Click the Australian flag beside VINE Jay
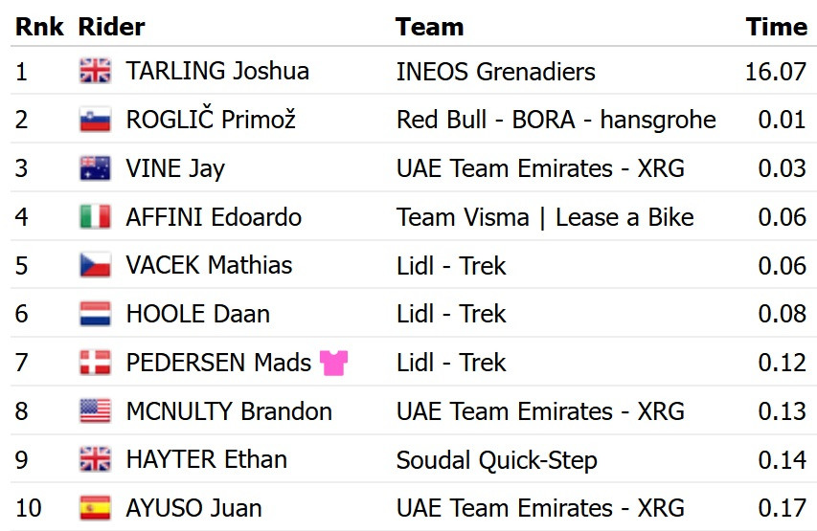The height and width of the screenshot is (531, 817). tap(95, 168)
